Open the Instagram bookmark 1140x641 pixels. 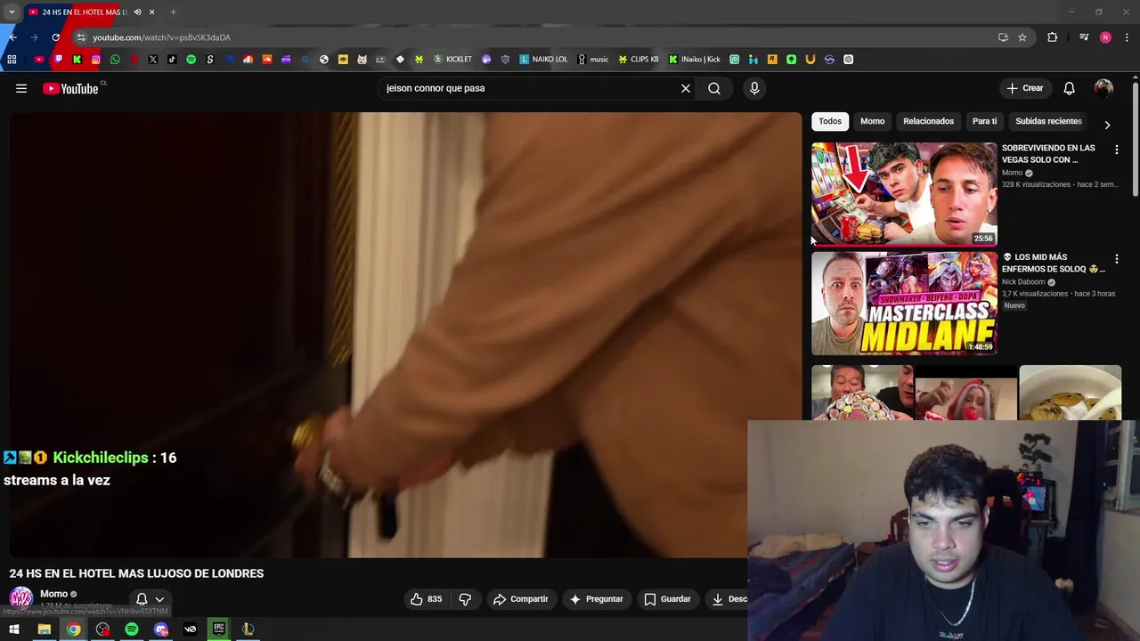(96, 60)
